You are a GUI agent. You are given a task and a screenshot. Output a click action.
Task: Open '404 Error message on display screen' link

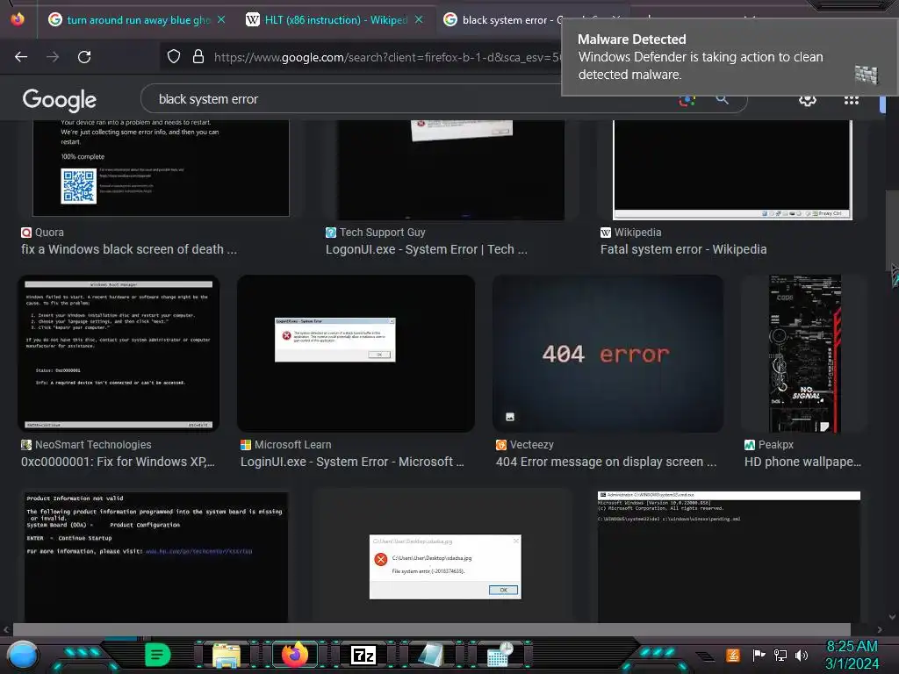[x=607, y=462]
